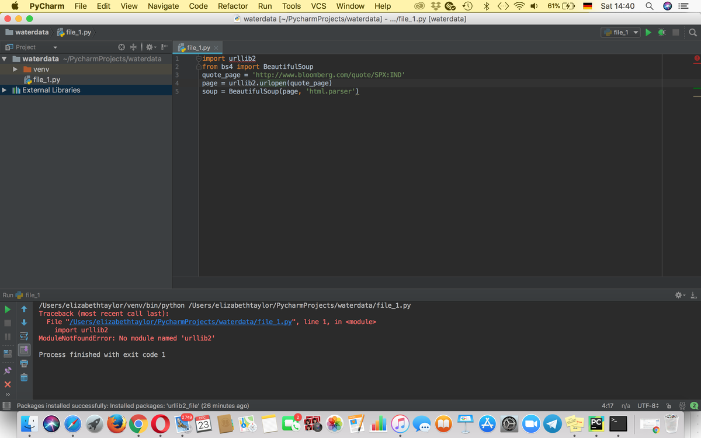
Task: Open Search Everywhere with the magnifier icon
Action: (692, 32)
